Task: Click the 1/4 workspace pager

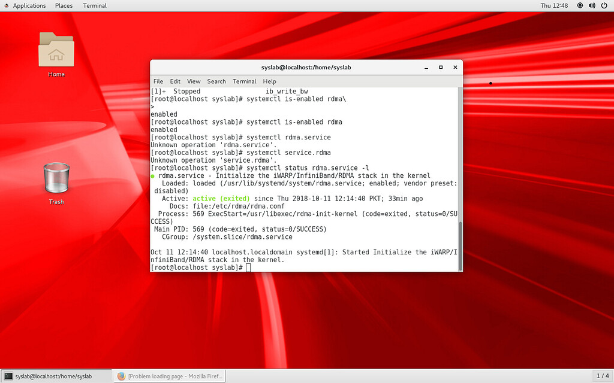Action: 601,376
